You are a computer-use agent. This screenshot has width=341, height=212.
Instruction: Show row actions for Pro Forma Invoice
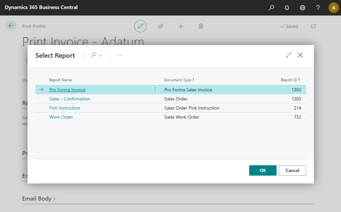pos(155,90)
